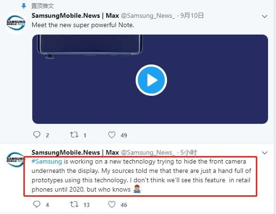This screenshot has width=276, height=214.
Task: Like the pinned tweet with 49 likes
Action: [x=112, y=135]
